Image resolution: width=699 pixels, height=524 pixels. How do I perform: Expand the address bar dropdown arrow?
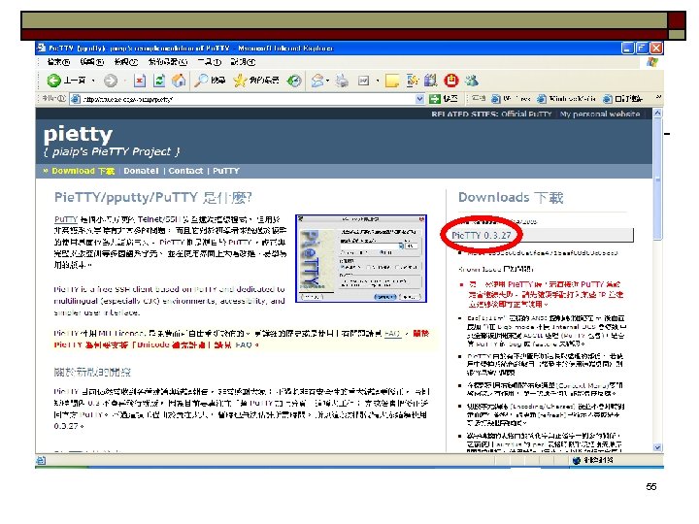point(419,99)
